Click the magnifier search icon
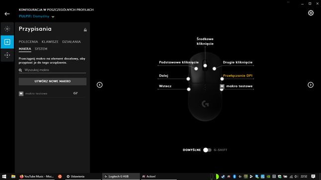Screen dimensions: 321x180 (20, 70)
